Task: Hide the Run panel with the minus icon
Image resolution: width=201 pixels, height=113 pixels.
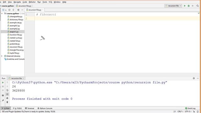Action: 198,78
